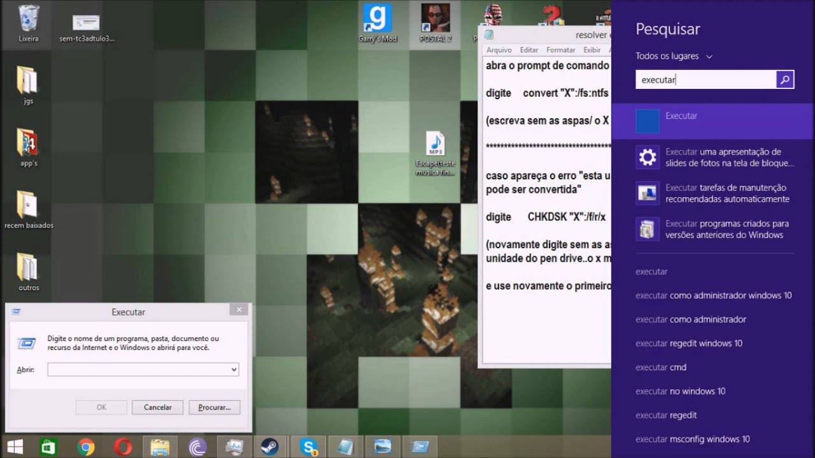
Task: Click the Payday mask desktop shortcut
Action: pos(493,14)
